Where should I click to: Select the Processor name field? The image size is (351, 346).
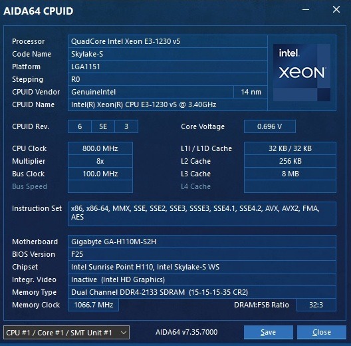(x=168, y=41)
